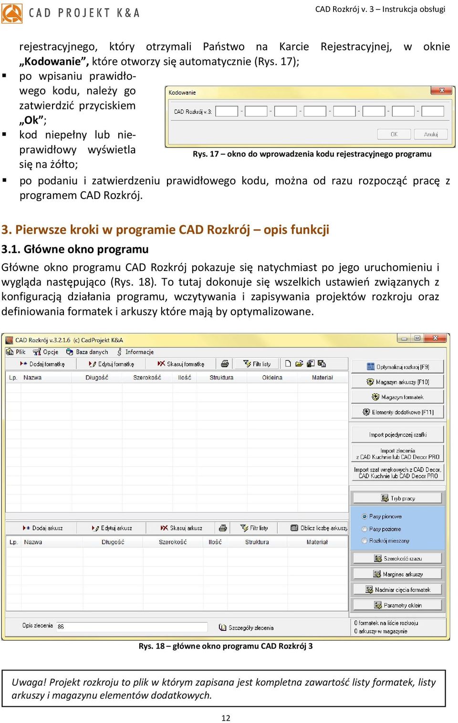458x723 pixels.
Task: Click Dodaj formatkę toolbar button
Action: (x=42, y=364)
